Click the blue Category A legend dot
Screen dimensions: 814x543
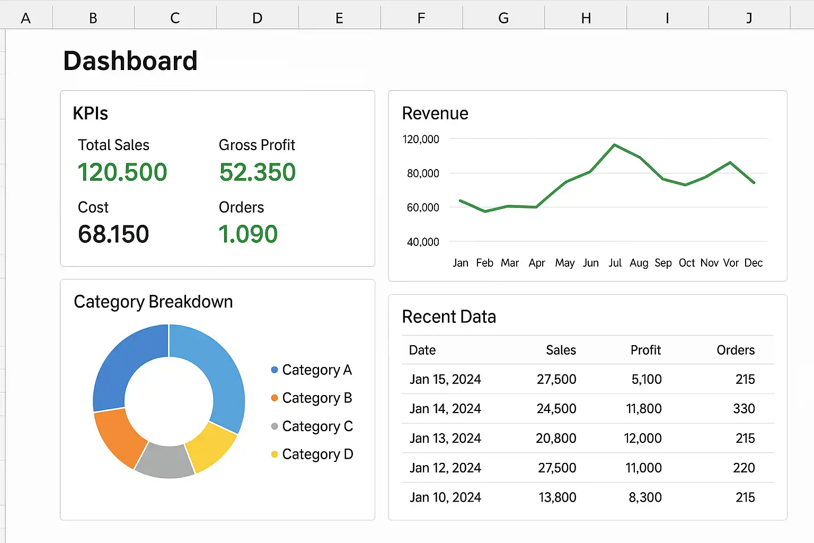point(275,370)
